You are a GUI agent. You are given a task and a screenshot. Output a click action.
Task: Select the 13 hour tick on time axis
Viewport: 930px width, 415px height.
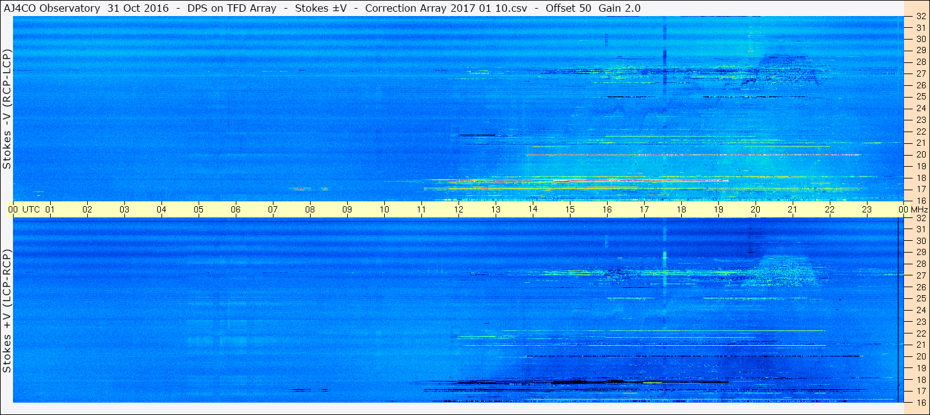[496, 209]
